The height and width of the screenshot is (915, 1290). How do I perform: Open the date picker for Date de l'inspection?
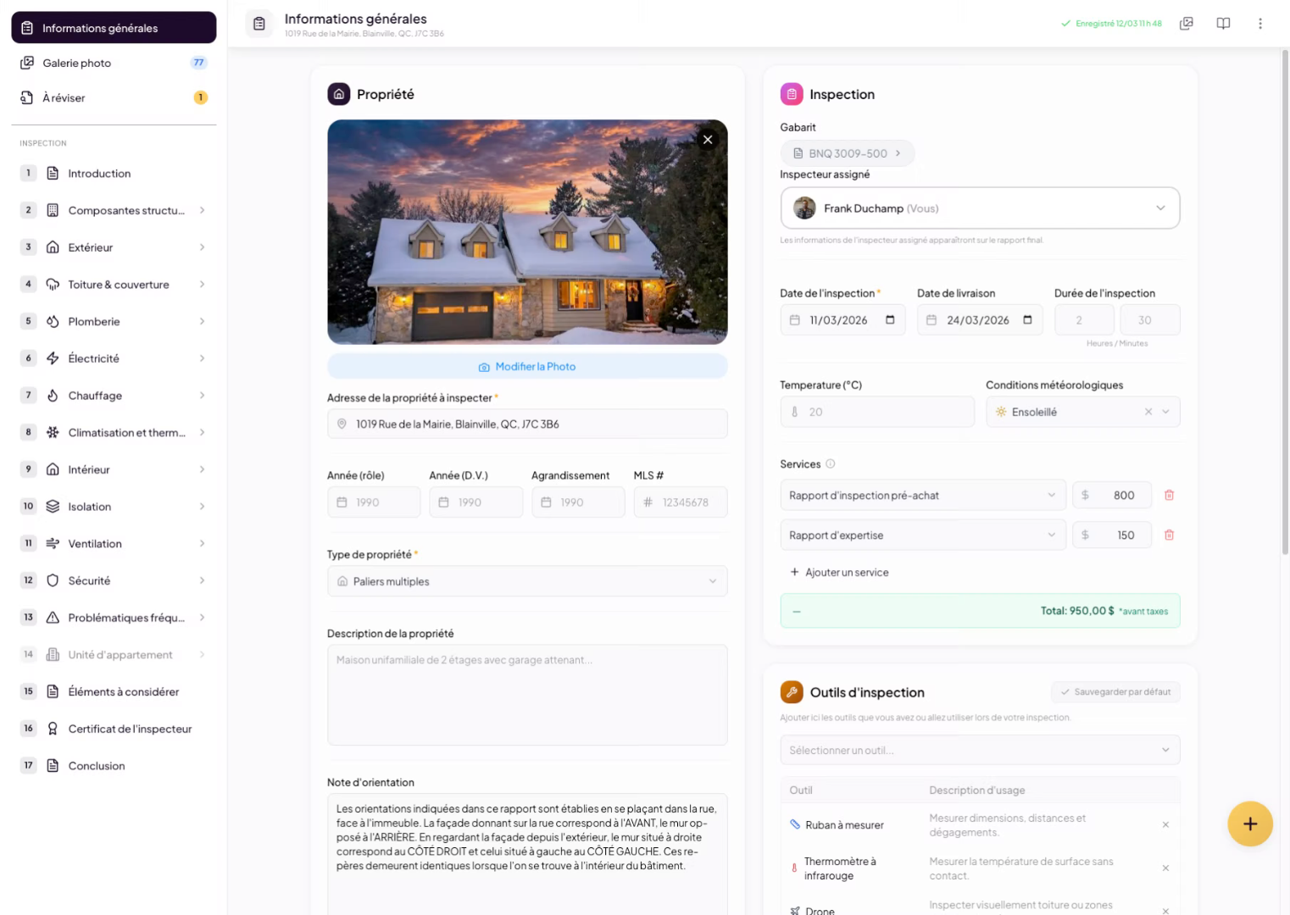[x=890, y=320]
